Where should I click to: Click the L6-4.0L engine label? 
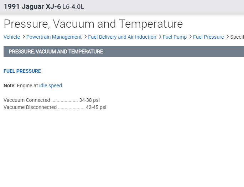click(x=73, y=7)
